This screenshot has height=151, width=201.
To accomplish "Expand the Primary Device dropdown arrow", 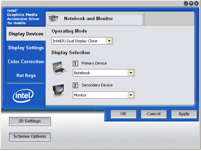I will [131, 73].
